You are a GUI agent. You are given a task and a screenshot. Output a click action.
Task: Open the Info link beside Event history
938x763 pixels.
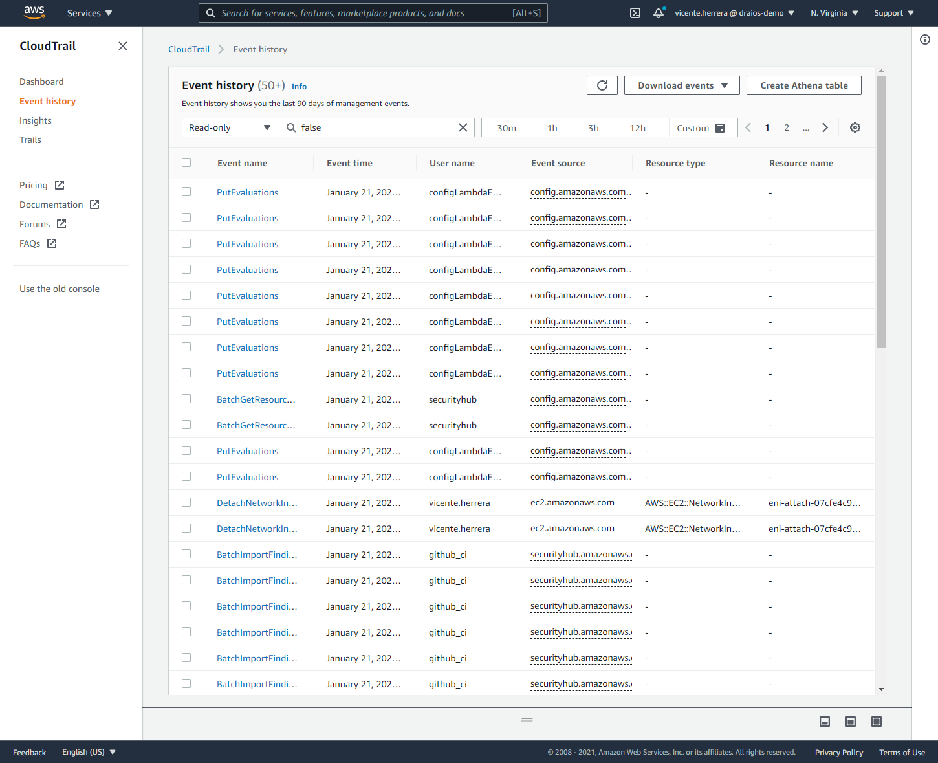(299, 87)
